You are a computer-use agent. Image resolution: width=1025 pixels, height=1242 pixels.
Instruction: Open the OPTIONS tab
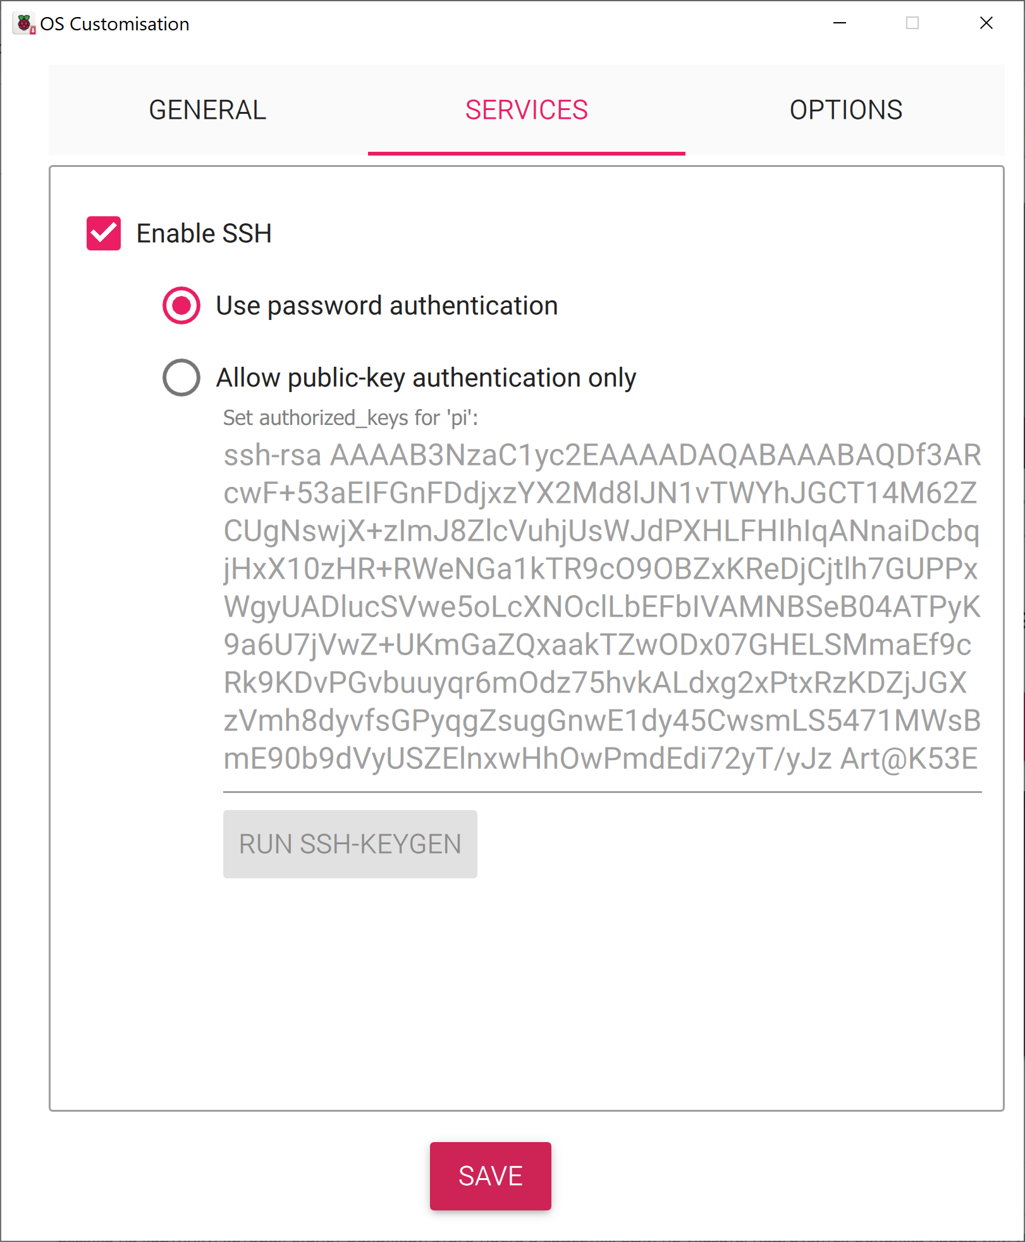[x=845, y=110]
